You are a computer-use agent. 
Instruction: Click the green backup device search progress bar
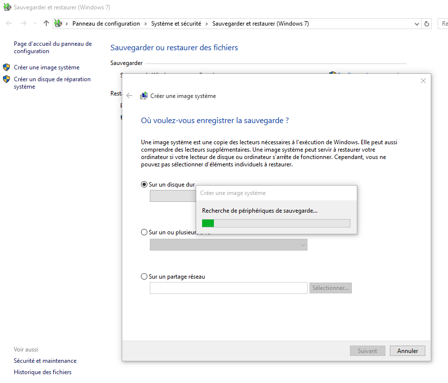[276, 223]
